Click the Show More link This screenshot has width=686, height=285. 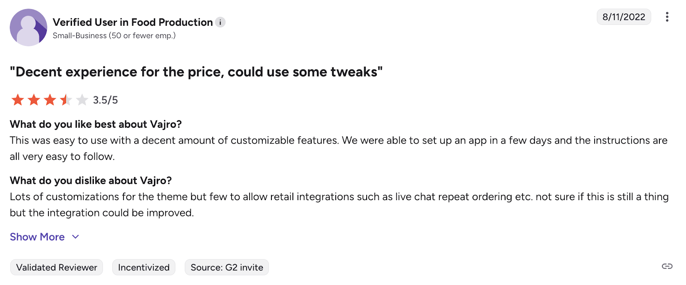[x=37, y=237]
